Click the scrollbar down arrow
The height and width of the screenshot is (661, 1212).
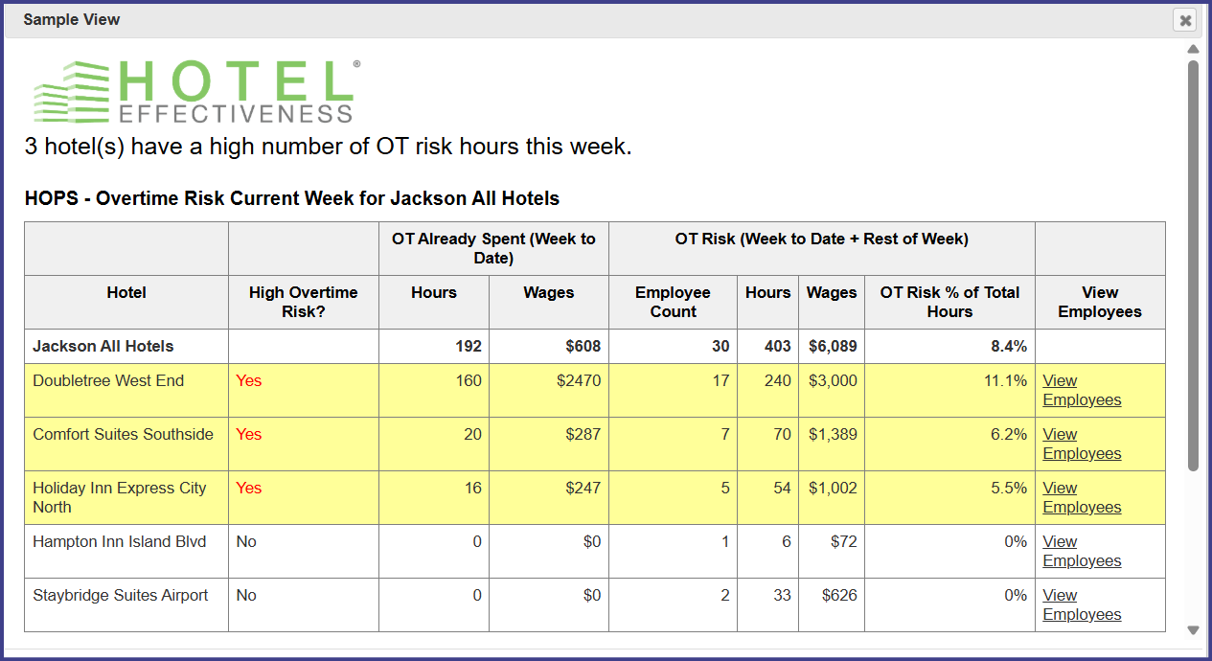(1193, 630)
